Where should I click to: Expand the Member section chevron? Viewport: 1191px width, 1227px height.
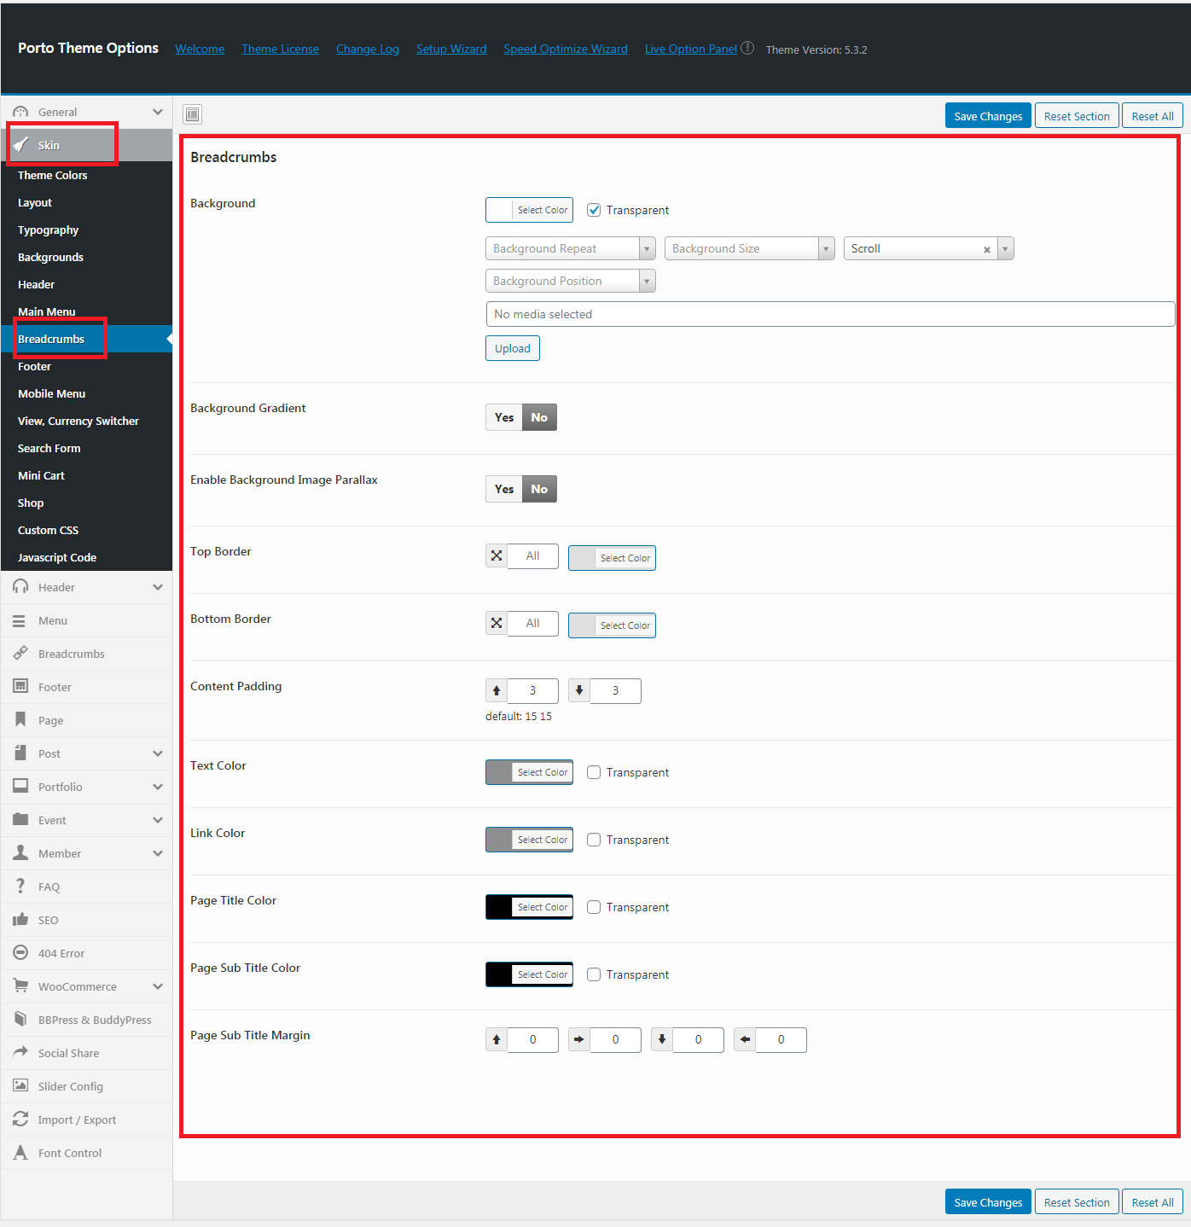158,853
